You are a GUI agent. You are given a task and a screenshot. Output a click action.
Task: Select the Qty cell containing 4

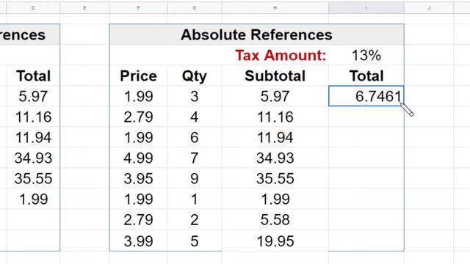point(195,117)
